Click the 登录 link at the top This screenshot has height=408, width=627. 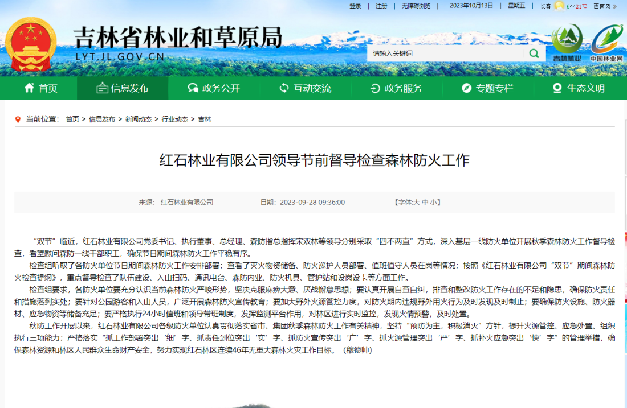(x=355, y=6)
